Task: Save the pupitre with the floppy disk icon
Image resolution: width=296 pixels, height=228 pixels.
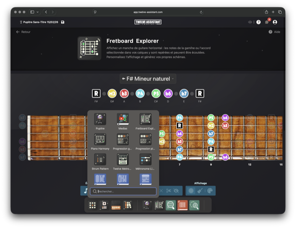Action: click(x=63, y=22)
